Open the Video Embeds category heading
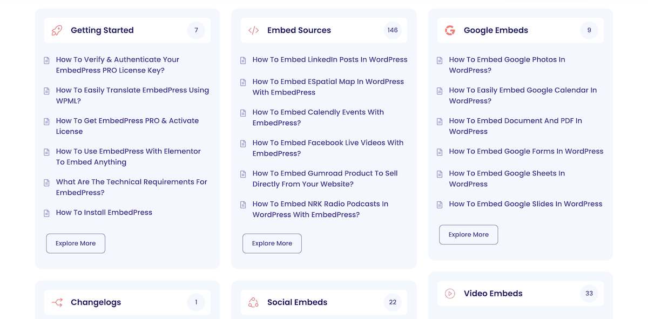The width and height of the screenshot is (648, 319). 493,294
